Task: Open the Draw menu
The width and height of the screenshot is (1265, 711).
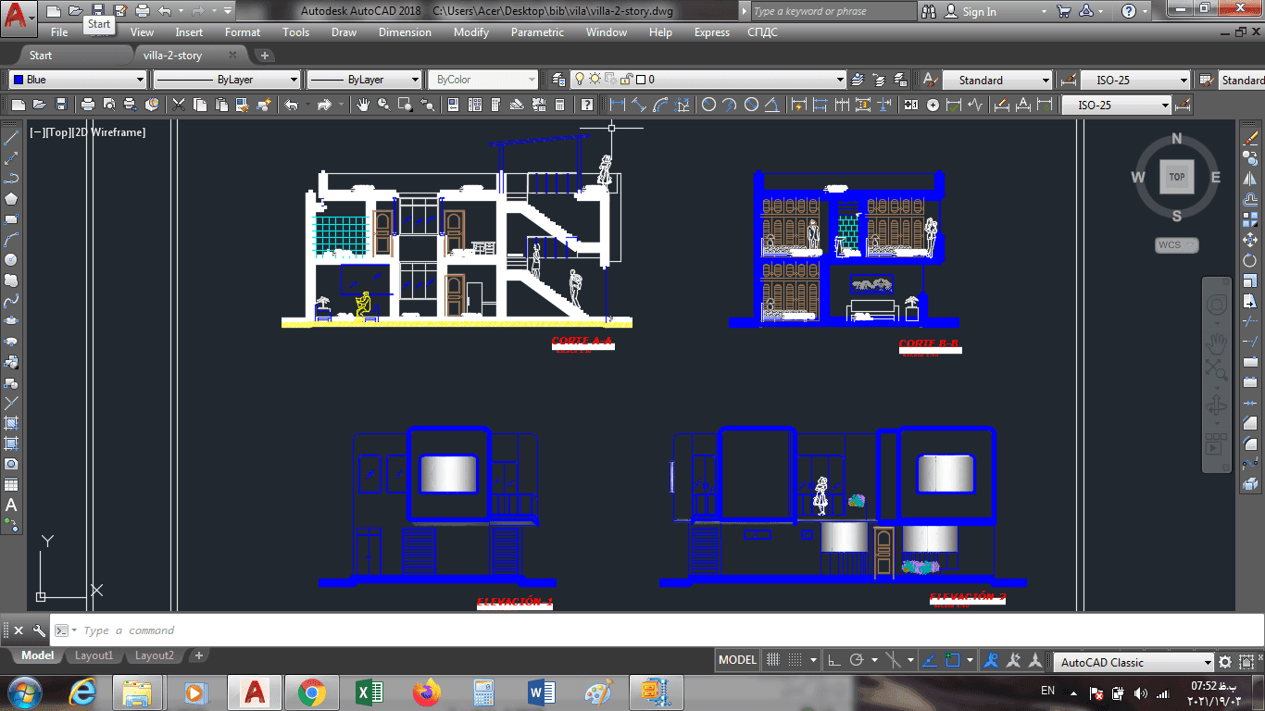Action: click(344, 31)
